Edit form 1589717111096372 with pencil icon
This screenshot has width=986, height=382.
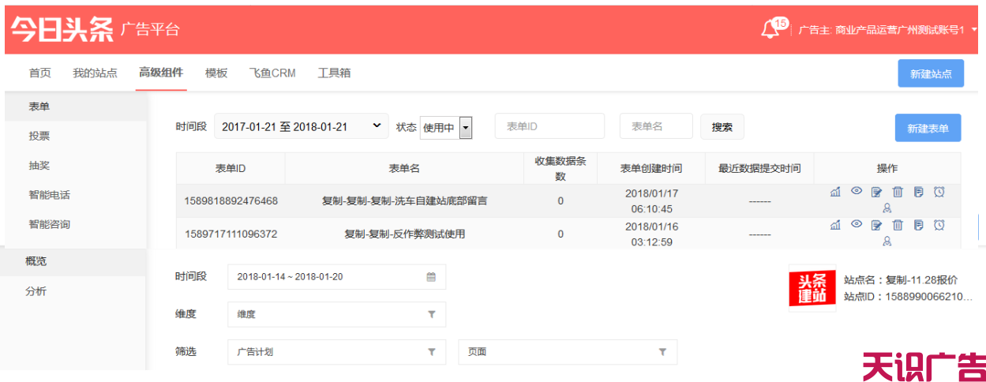click(x=876, y=225)
